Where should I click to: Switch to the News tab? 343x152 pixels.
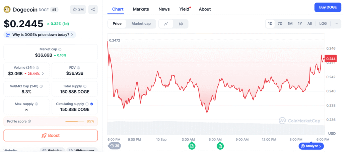[x=164, y=9]
